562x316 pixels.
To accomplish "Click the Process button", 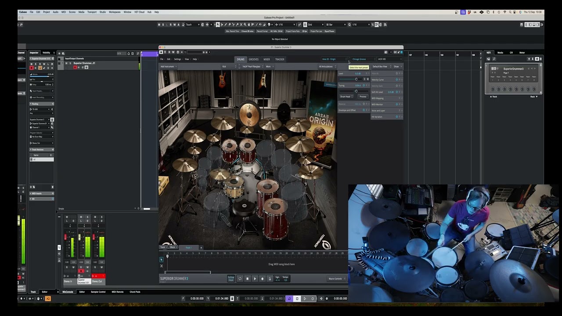I will click(x=363, y=96).
